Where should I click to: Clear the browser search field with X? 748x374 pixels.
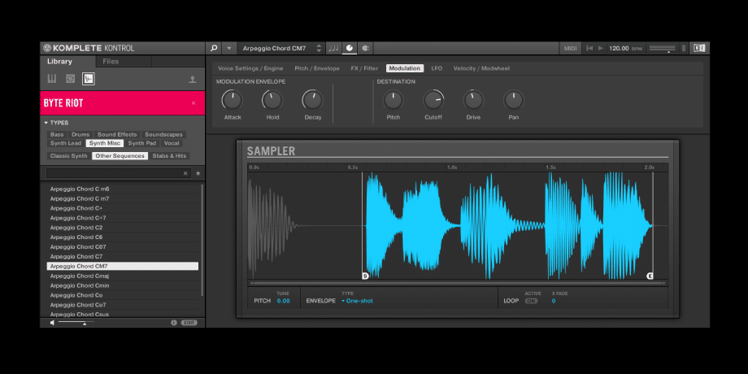185,173
